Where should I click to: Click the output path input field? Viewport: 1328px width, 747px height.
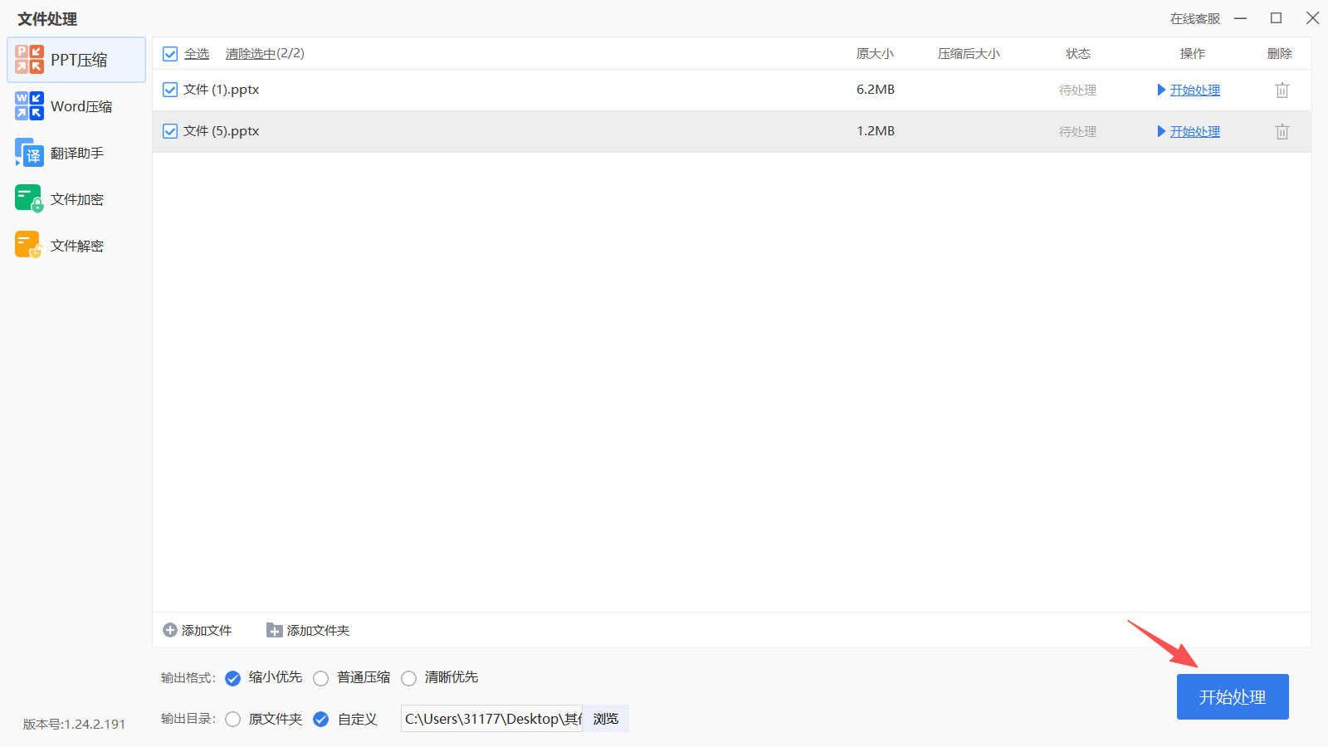[x=492, y=719]
